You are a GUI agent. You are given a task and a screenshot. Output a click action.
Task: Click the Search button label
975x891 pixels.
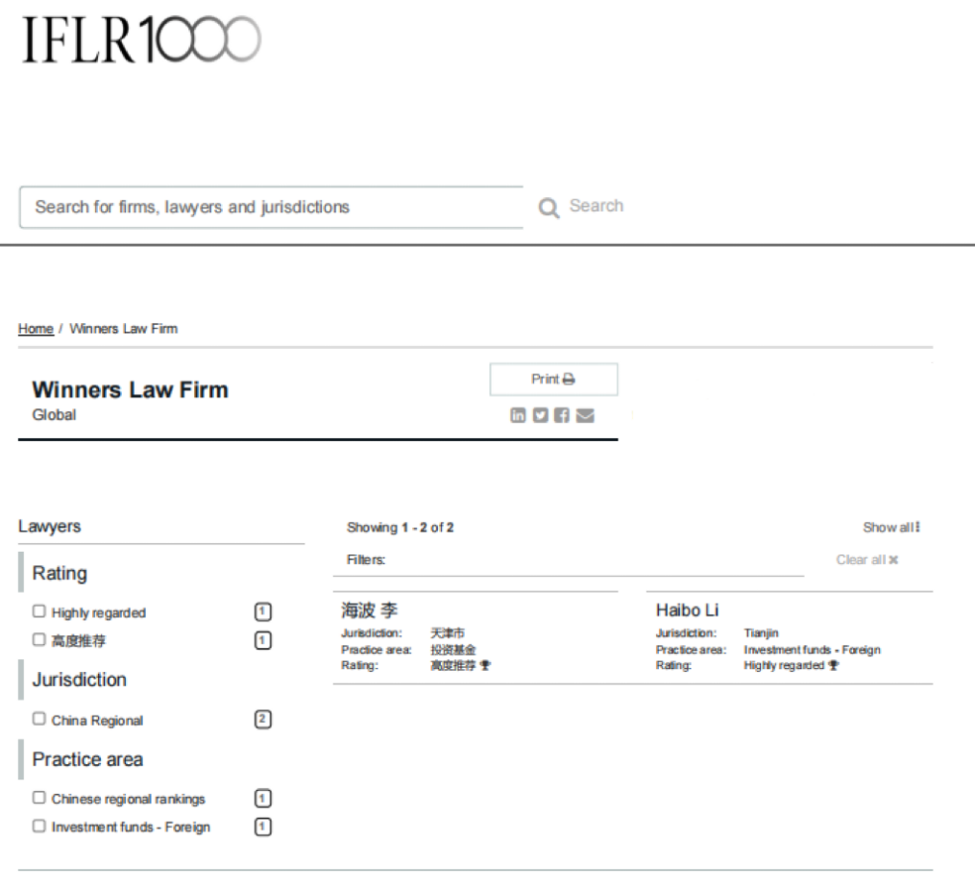[x=597, y=206]
